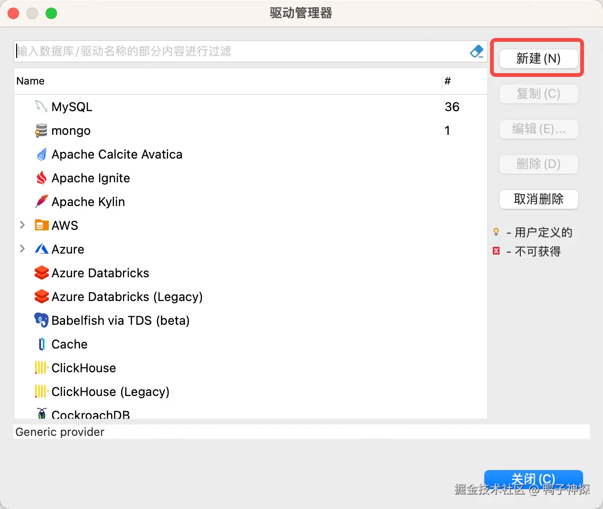Select the CockroachDB text
Screen dimensions: 603x509
coord(90,414)
